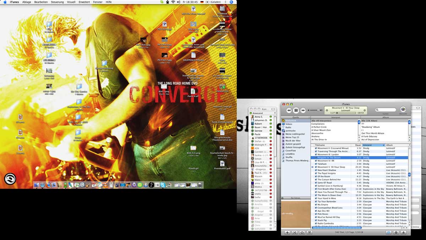Image resolution: width=426 pixels, height=240 pixels.
Task: Open the Bearbeiten menu
Action: point(42,2)
